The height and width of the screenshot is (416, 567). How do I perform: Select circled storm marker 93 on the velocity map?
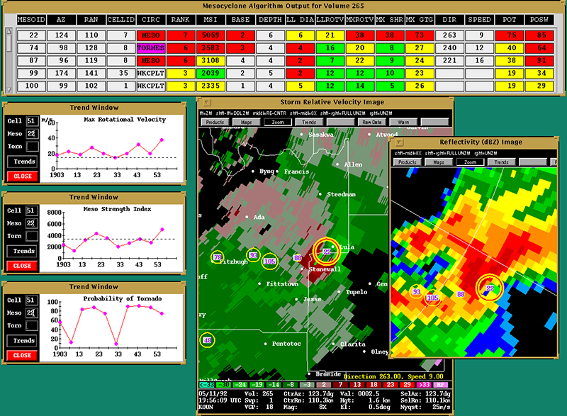(x=253, y=255)
